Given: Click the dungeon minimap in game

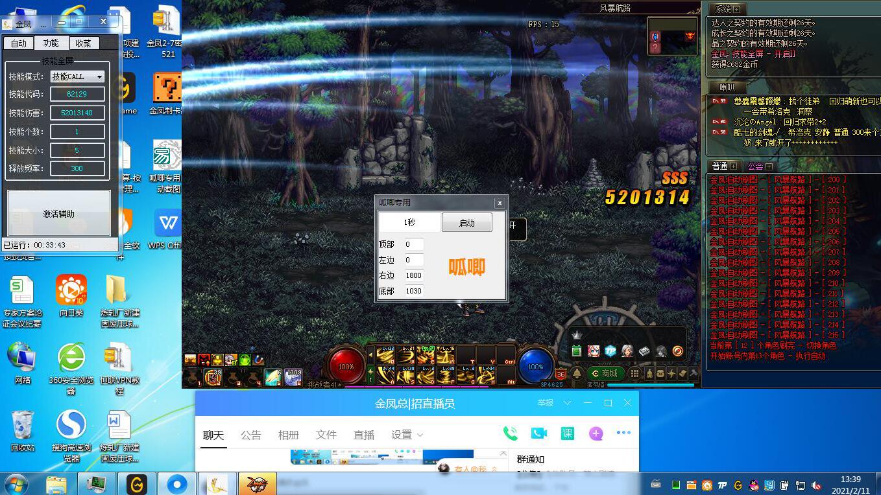Looking at the screenshot, I should pos(671,38).
